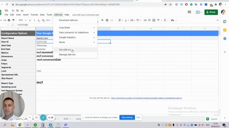This screenshot has height=128, width=229.
Task: Click the plus icon in the side panel
Action: (225, 52)
